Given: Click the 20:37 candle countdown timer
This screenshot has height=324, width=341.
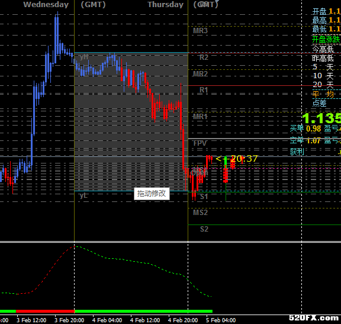Looking at the screenshot, I should (244, 158).
